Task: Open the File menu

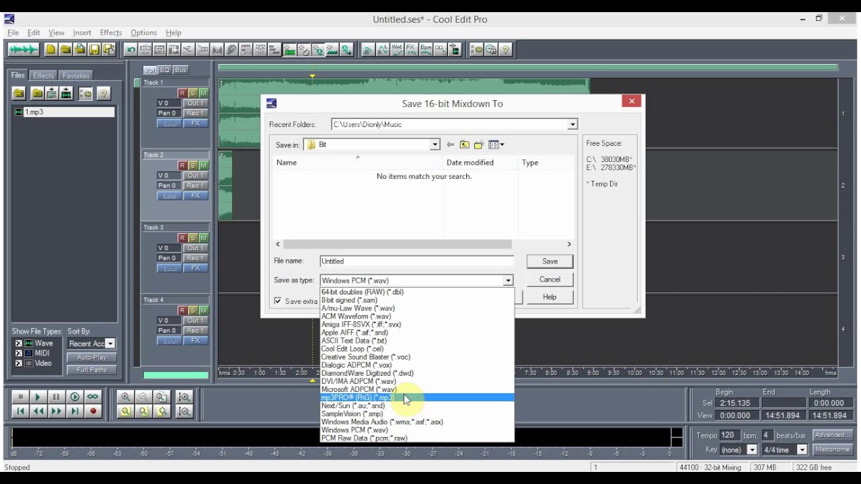Action: pos(13,32)
